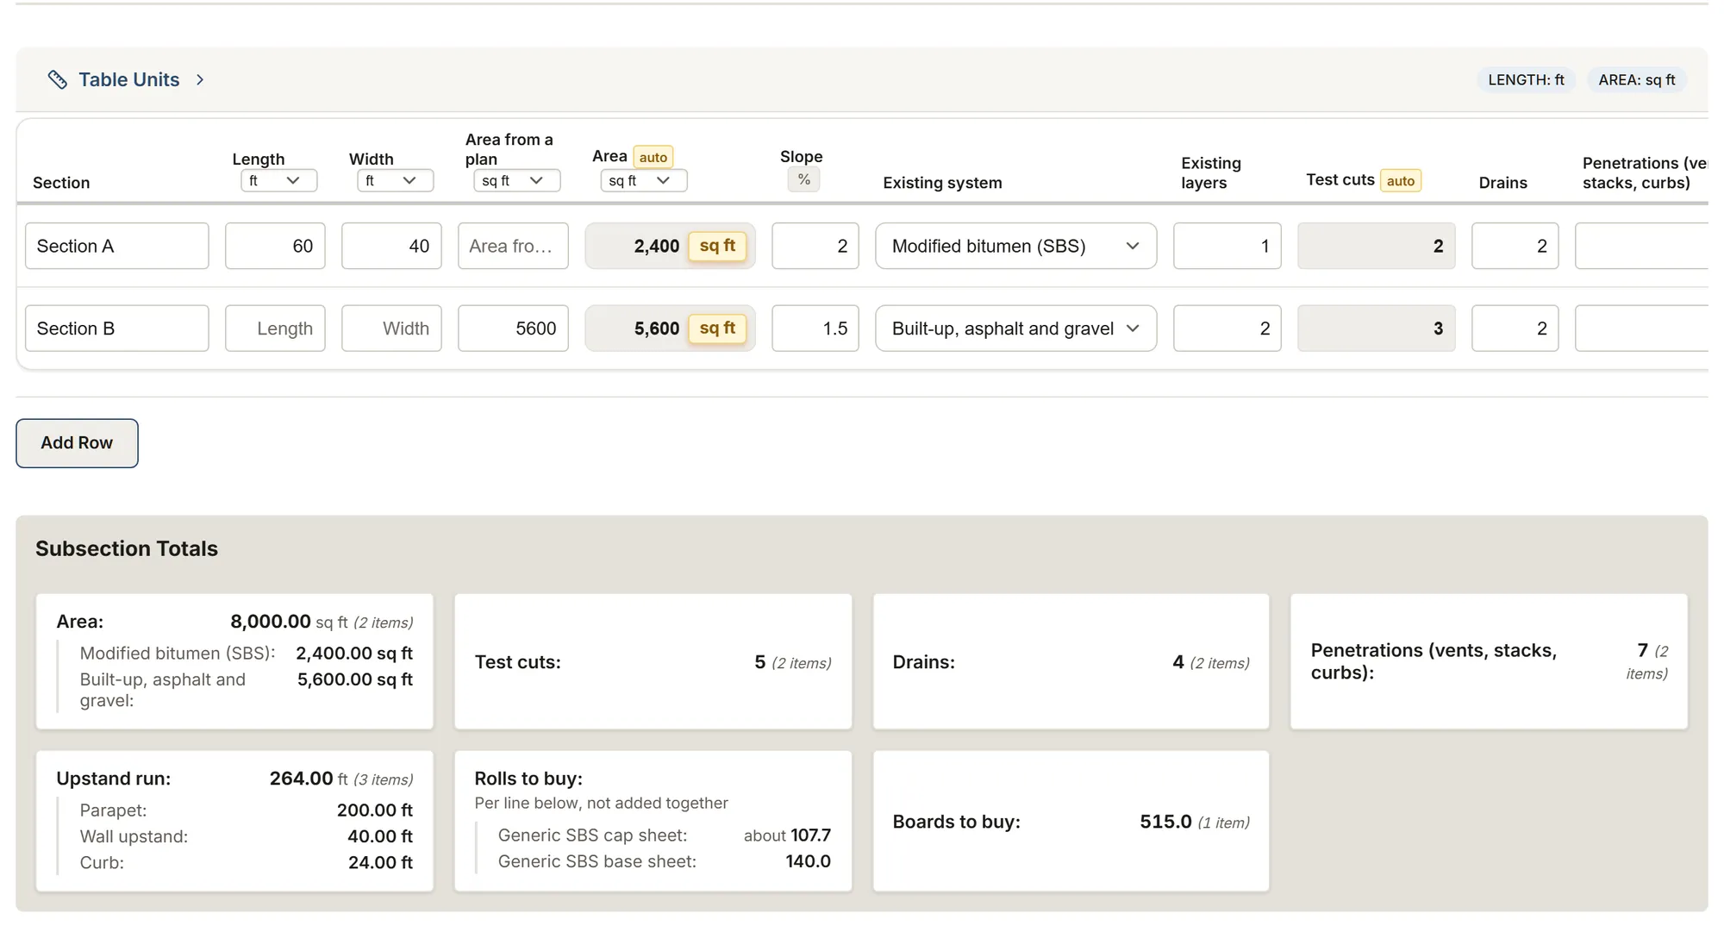Click the AREA: sq ft unit chip
Viewport: 1724px width, 926px height.
(1637, 79)
